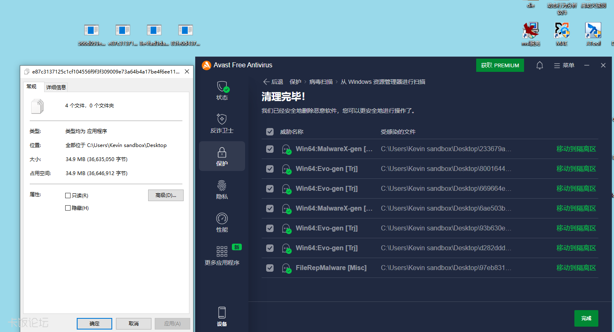Click the 获取 PREMIUM upgrade button
Screen dimensions: 614x332
tap(500, 65)
